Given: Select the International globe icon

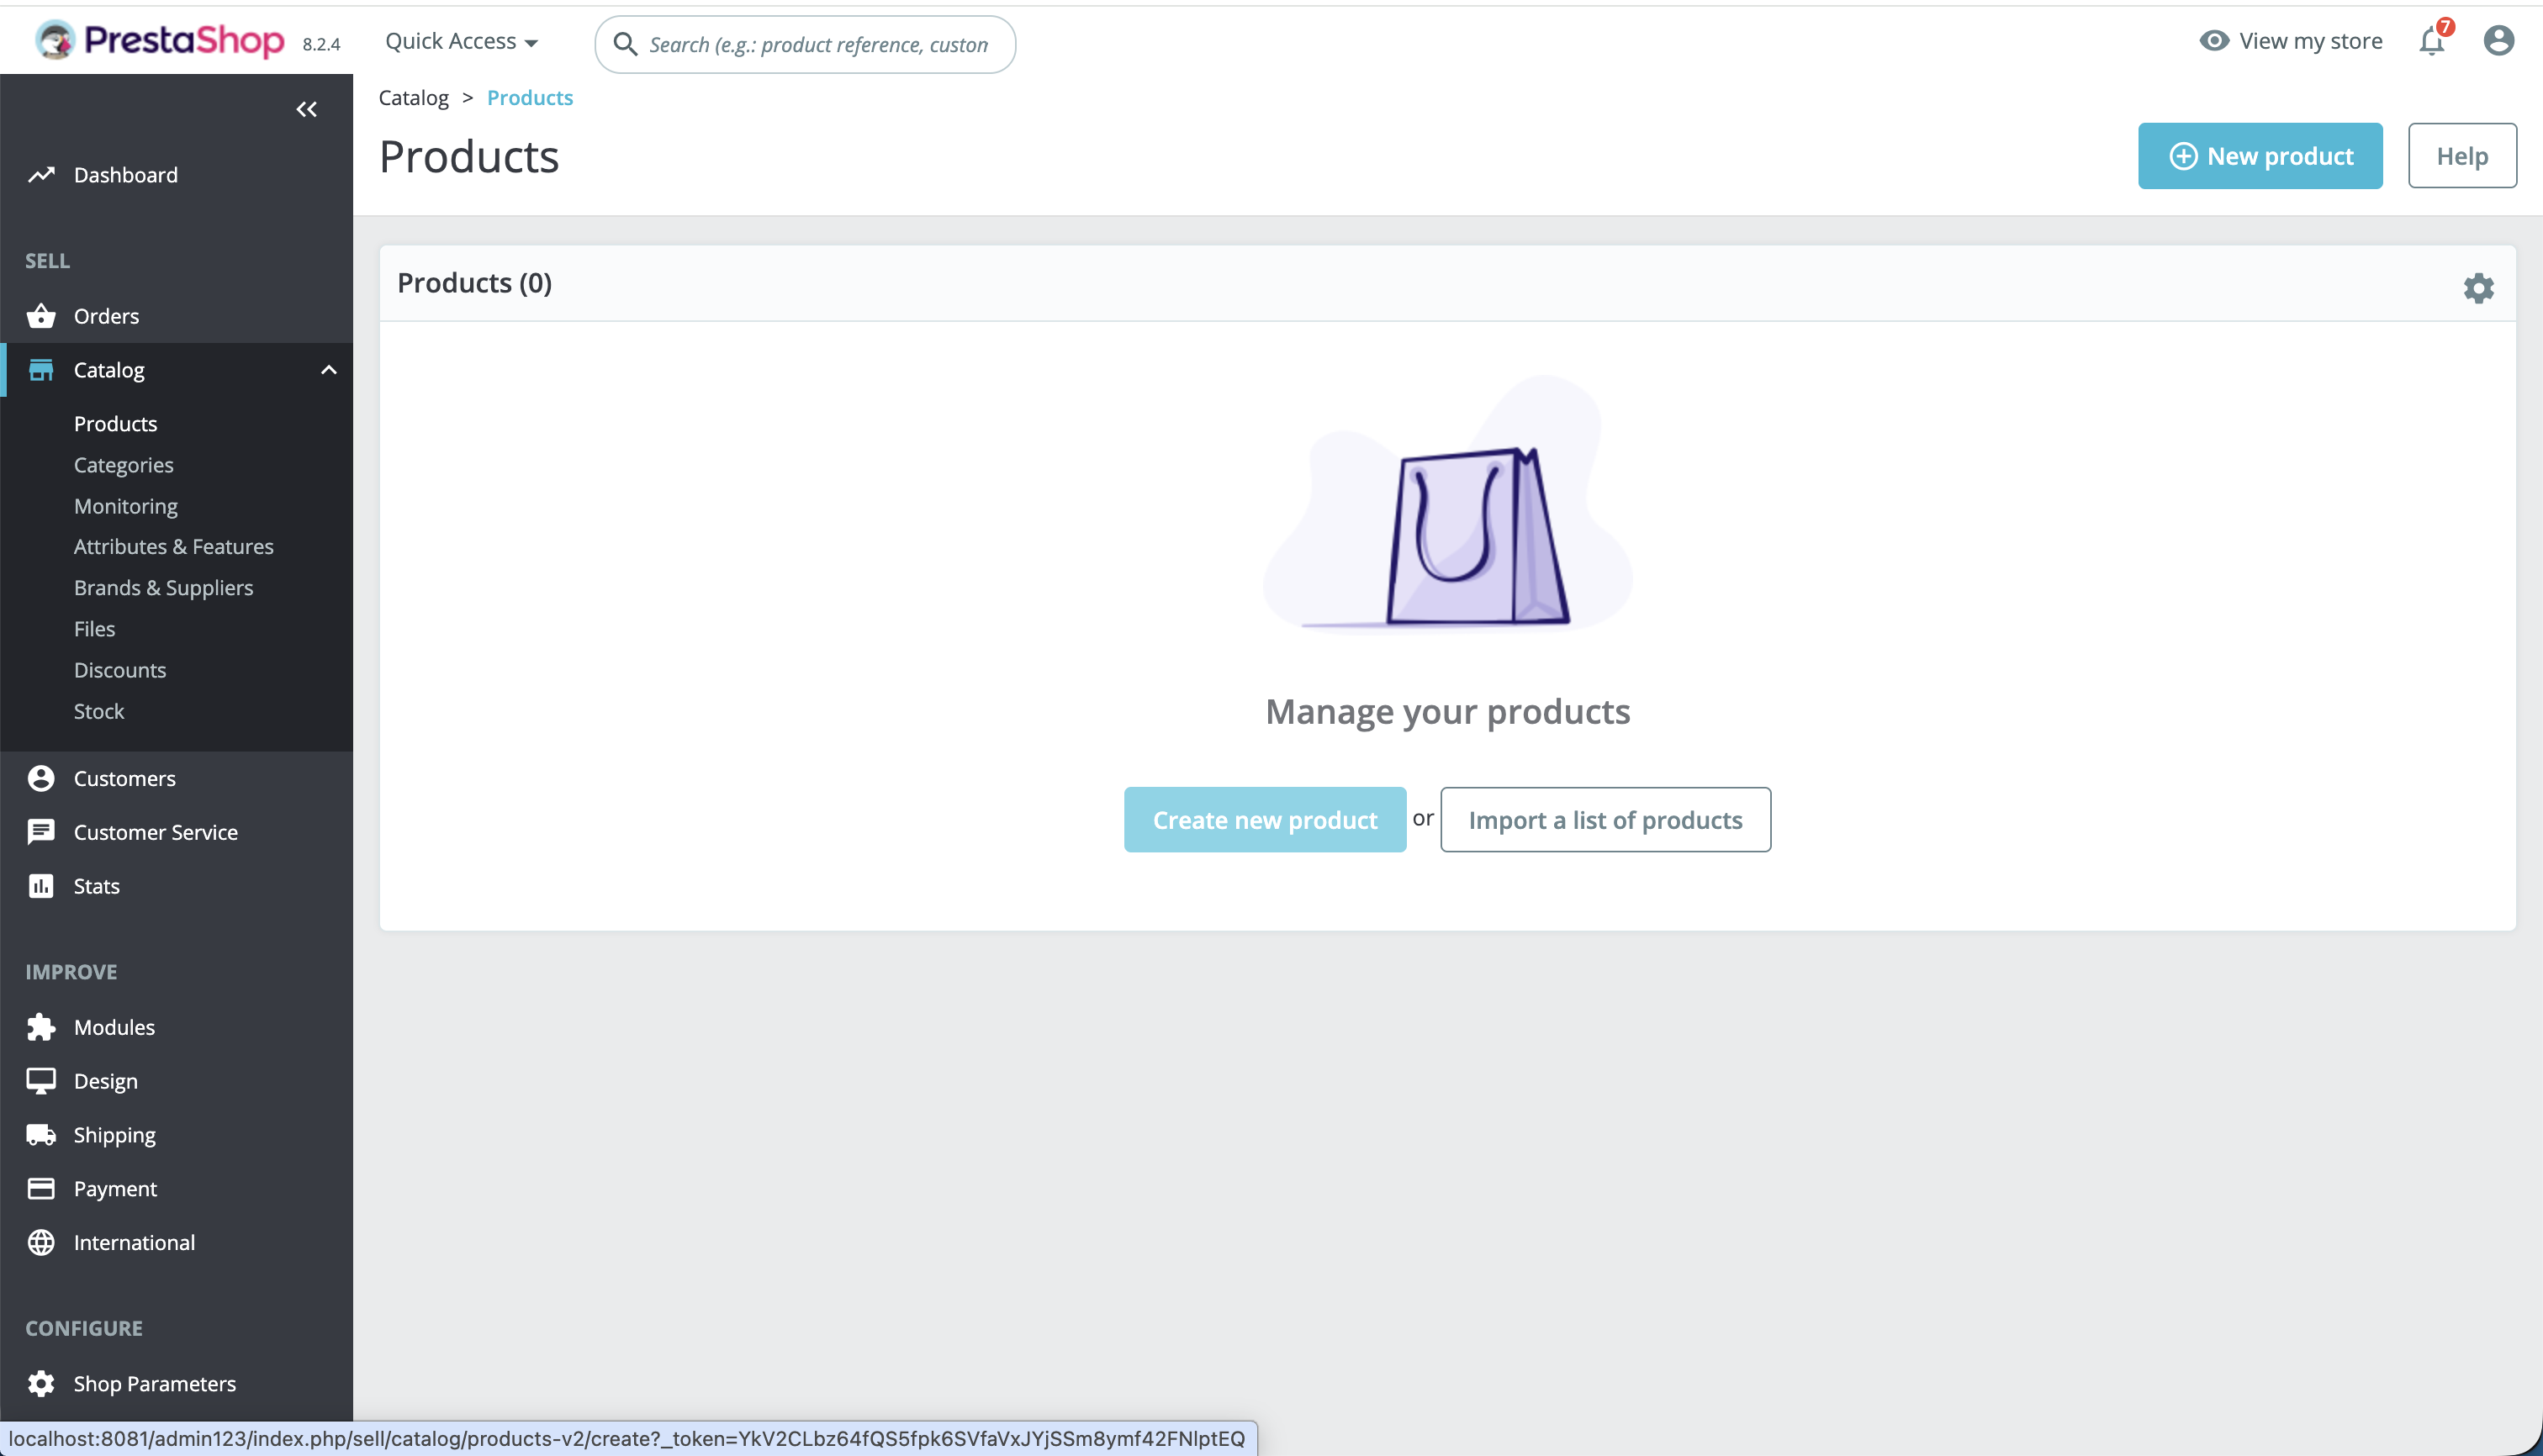Looking at the screenshot, I should coord(40,1242).
